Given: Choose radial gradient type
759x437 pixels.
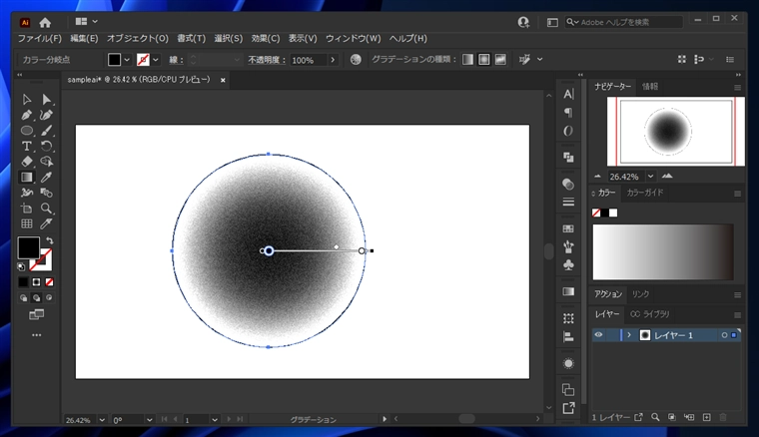Looking at the screenshot, I should pyautogui.click(x=484, y=60).
